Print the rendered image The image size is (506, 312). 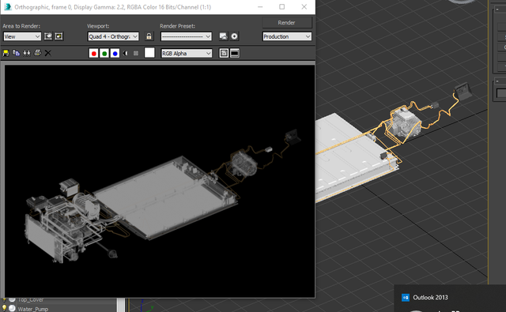(x=37, y=53)
